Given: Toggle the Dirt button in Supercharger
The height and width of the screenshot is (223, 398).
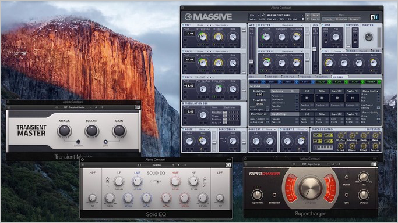Looking at the screenshot, I should [x=347, y=195].
